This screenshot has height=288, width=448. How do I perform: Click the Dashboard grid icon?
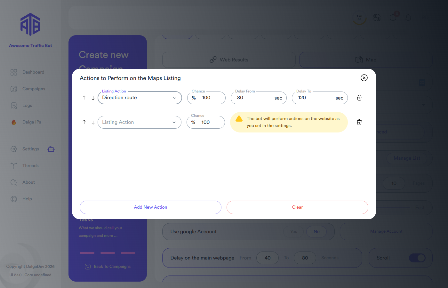tap(14, 72)
